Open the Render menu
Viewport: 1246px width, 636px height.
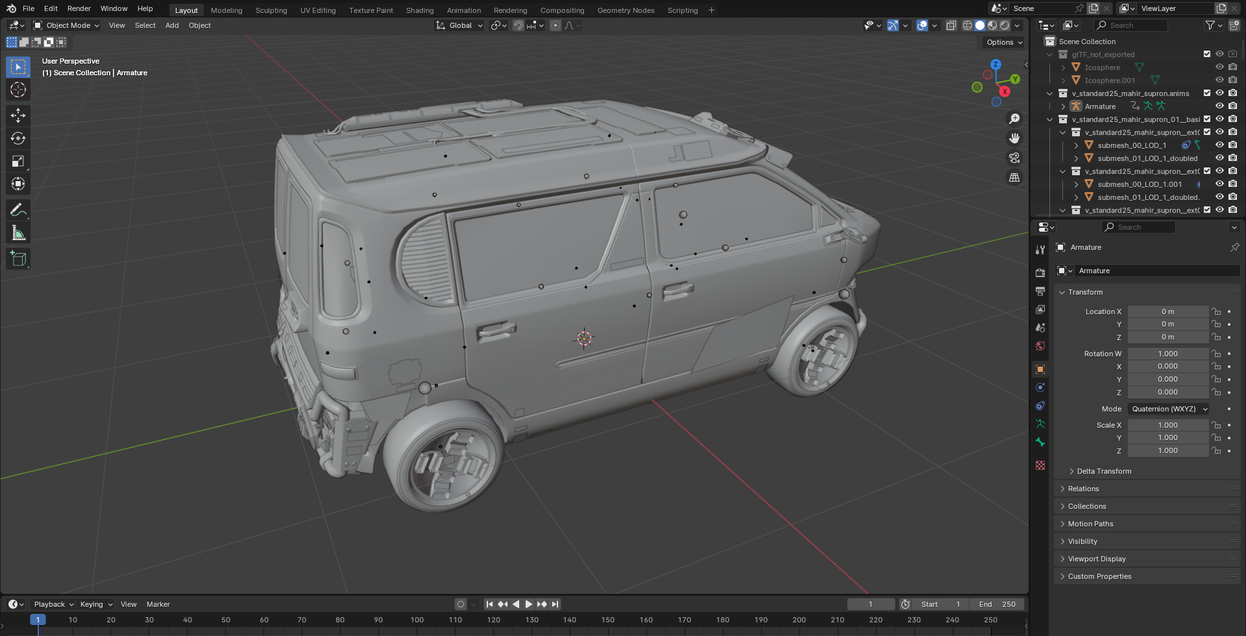click(79, 8)
